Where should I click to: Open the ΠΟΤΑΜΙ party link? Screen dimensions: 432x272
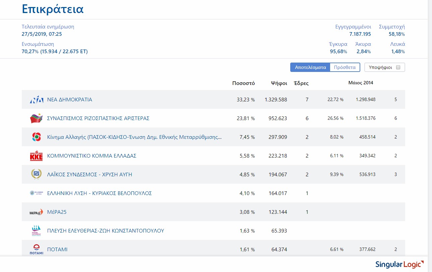point(57,250)
